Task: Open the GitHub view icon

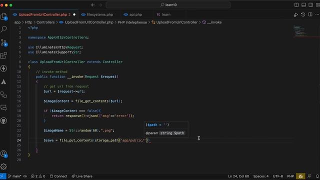Action: (x=4, y=120)
